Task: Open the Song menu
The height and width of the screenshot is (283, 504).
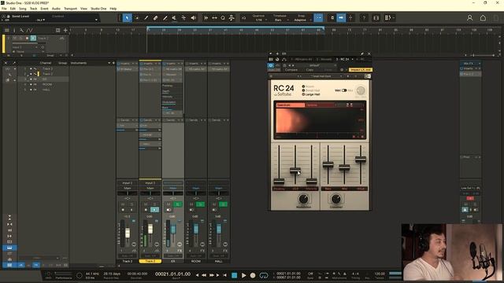Action: (23, 9)
